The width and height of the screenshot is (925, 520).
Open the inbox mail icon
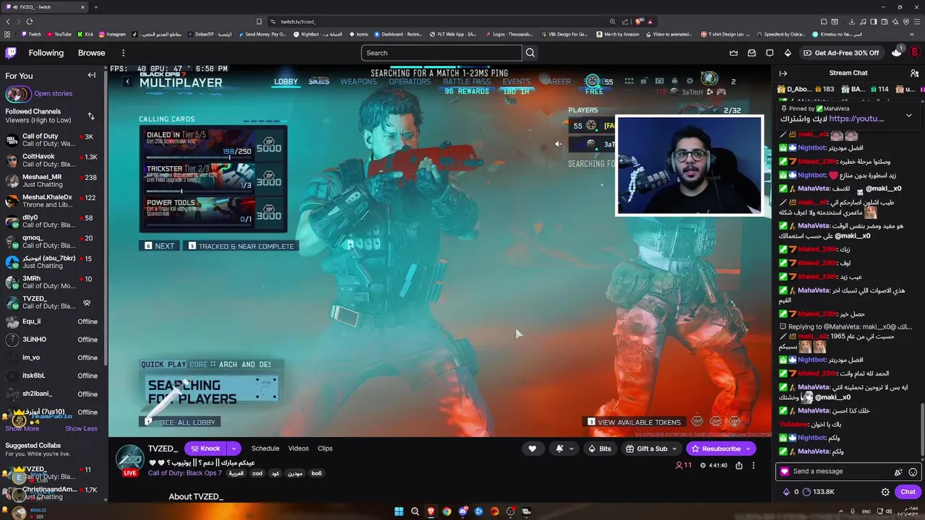pyautogui.click(x=752, y=53)
